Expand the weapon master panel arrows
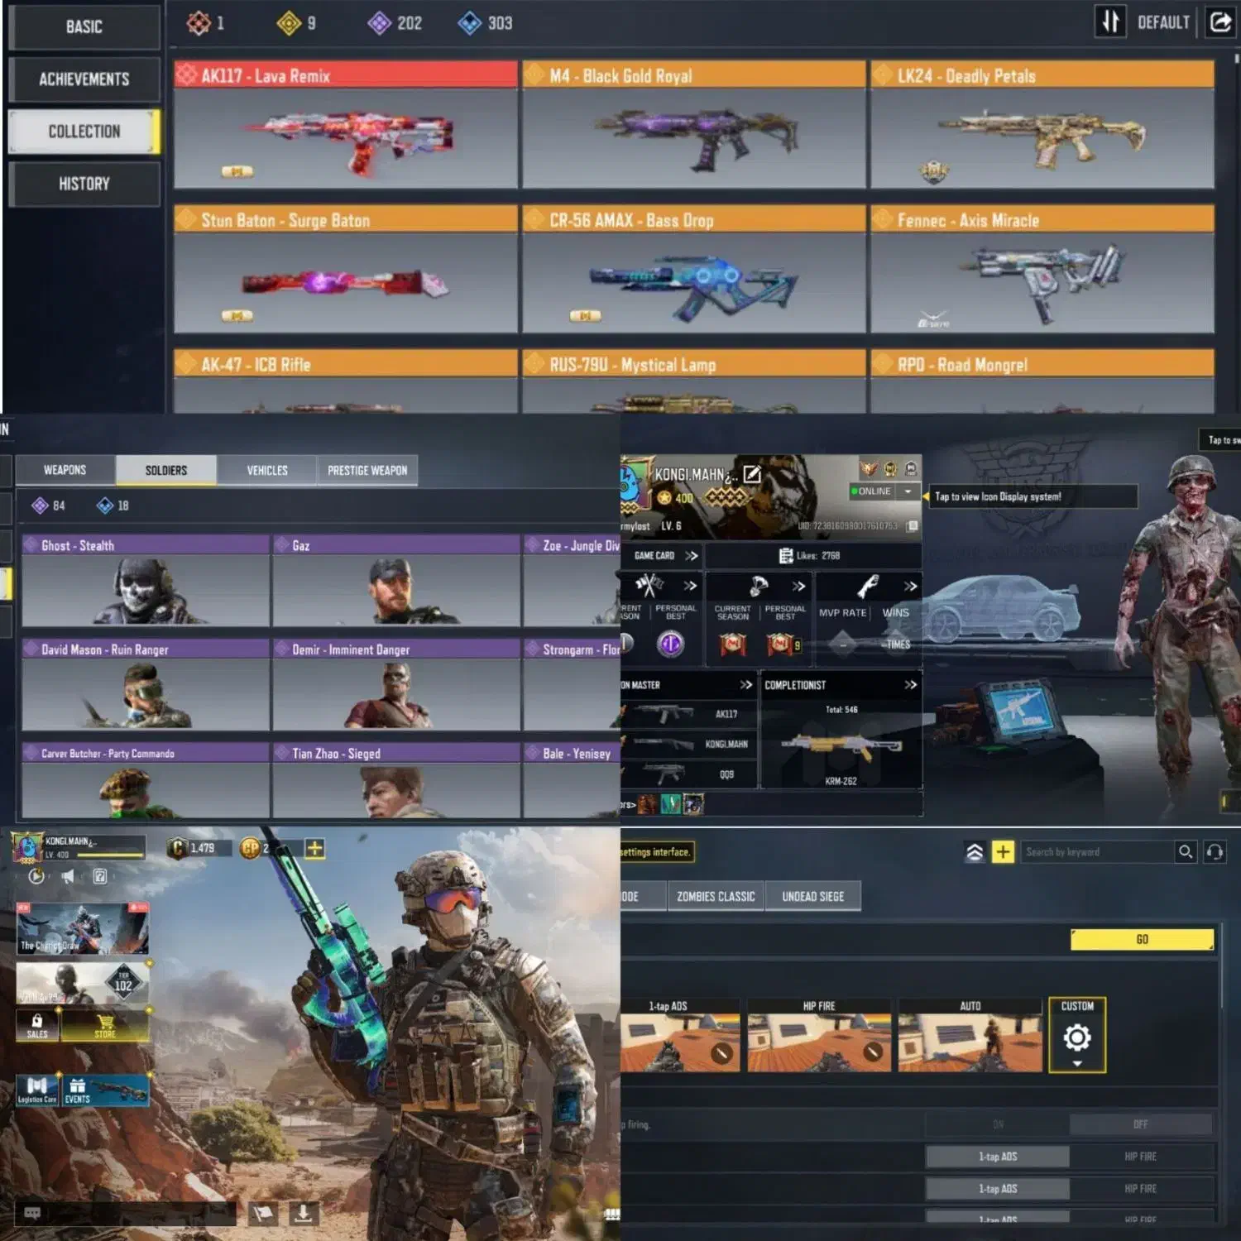This screenshot has height=1241, width=1241. [746, 685]
